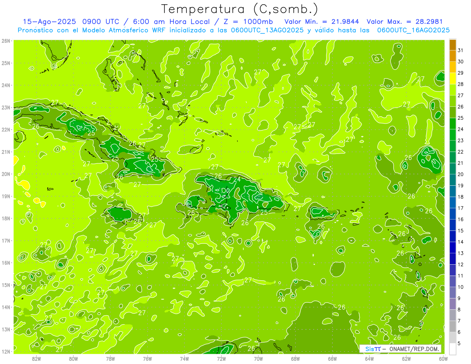Click the '60W' longitude label

[x=444, y=359]
